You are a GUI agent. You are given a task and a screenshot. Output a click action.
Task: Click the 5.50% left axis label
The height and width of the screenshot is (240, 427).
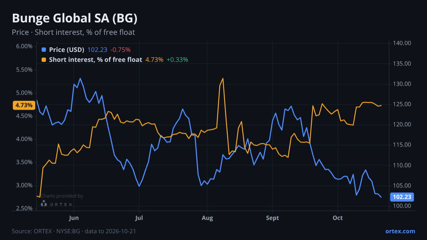24,70
